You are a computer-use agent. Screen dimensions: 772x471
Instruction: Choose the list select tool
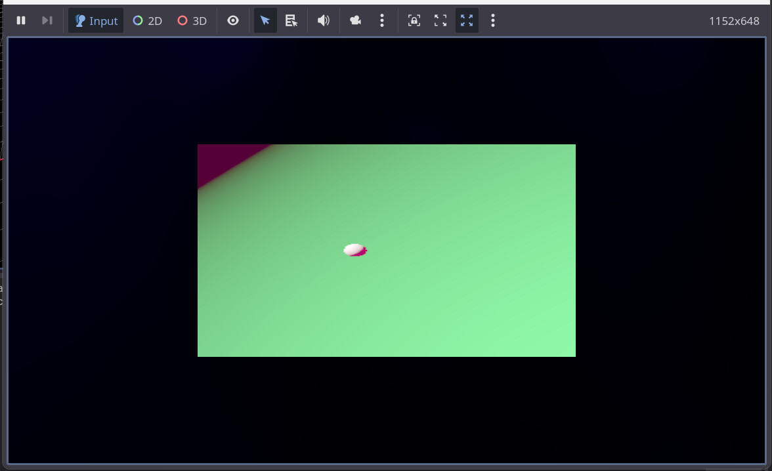(x=291, y=20)
